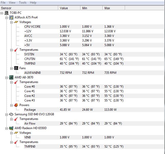Select the Samsung SSD 840 EVO 120GB label
This screenshot has width=165, height=154.
[x=34, y=114]
